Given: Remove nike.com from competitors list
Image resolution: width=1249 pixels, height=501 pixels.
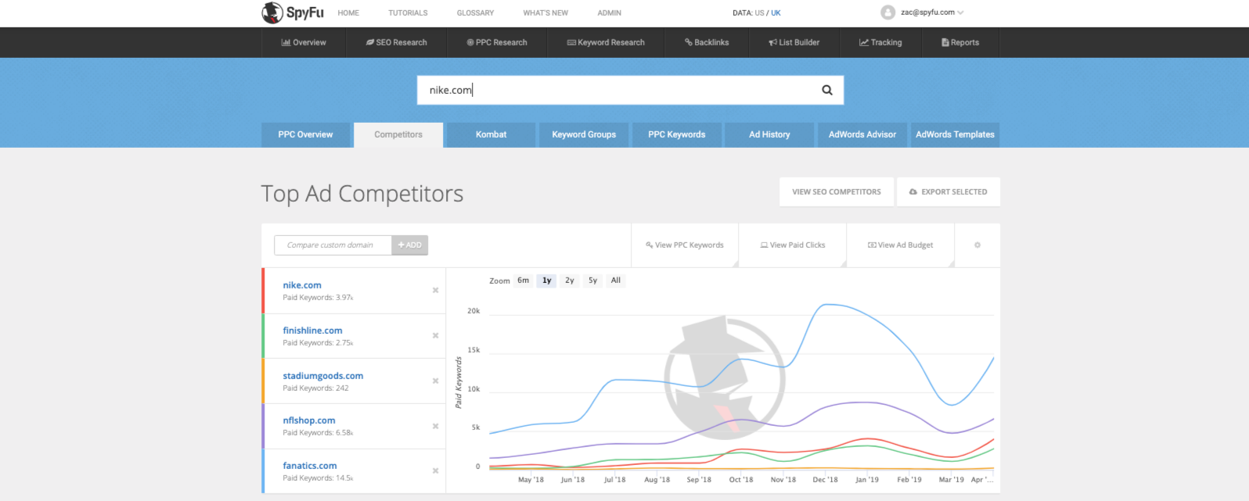Looking at the screenshot, I should [436, 291].
